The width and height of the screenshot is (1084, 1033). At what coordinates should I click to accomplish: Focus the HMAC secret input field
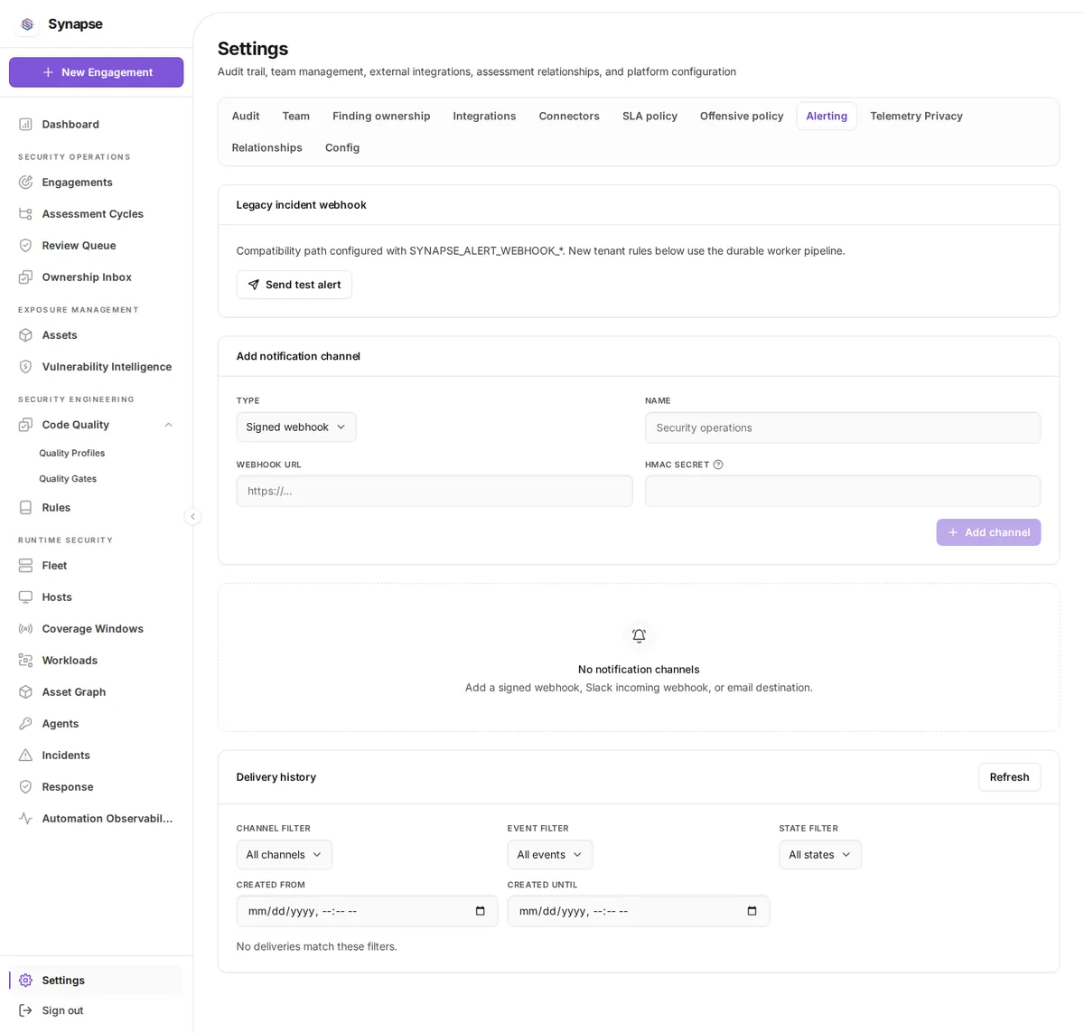(x=843, y=491)
